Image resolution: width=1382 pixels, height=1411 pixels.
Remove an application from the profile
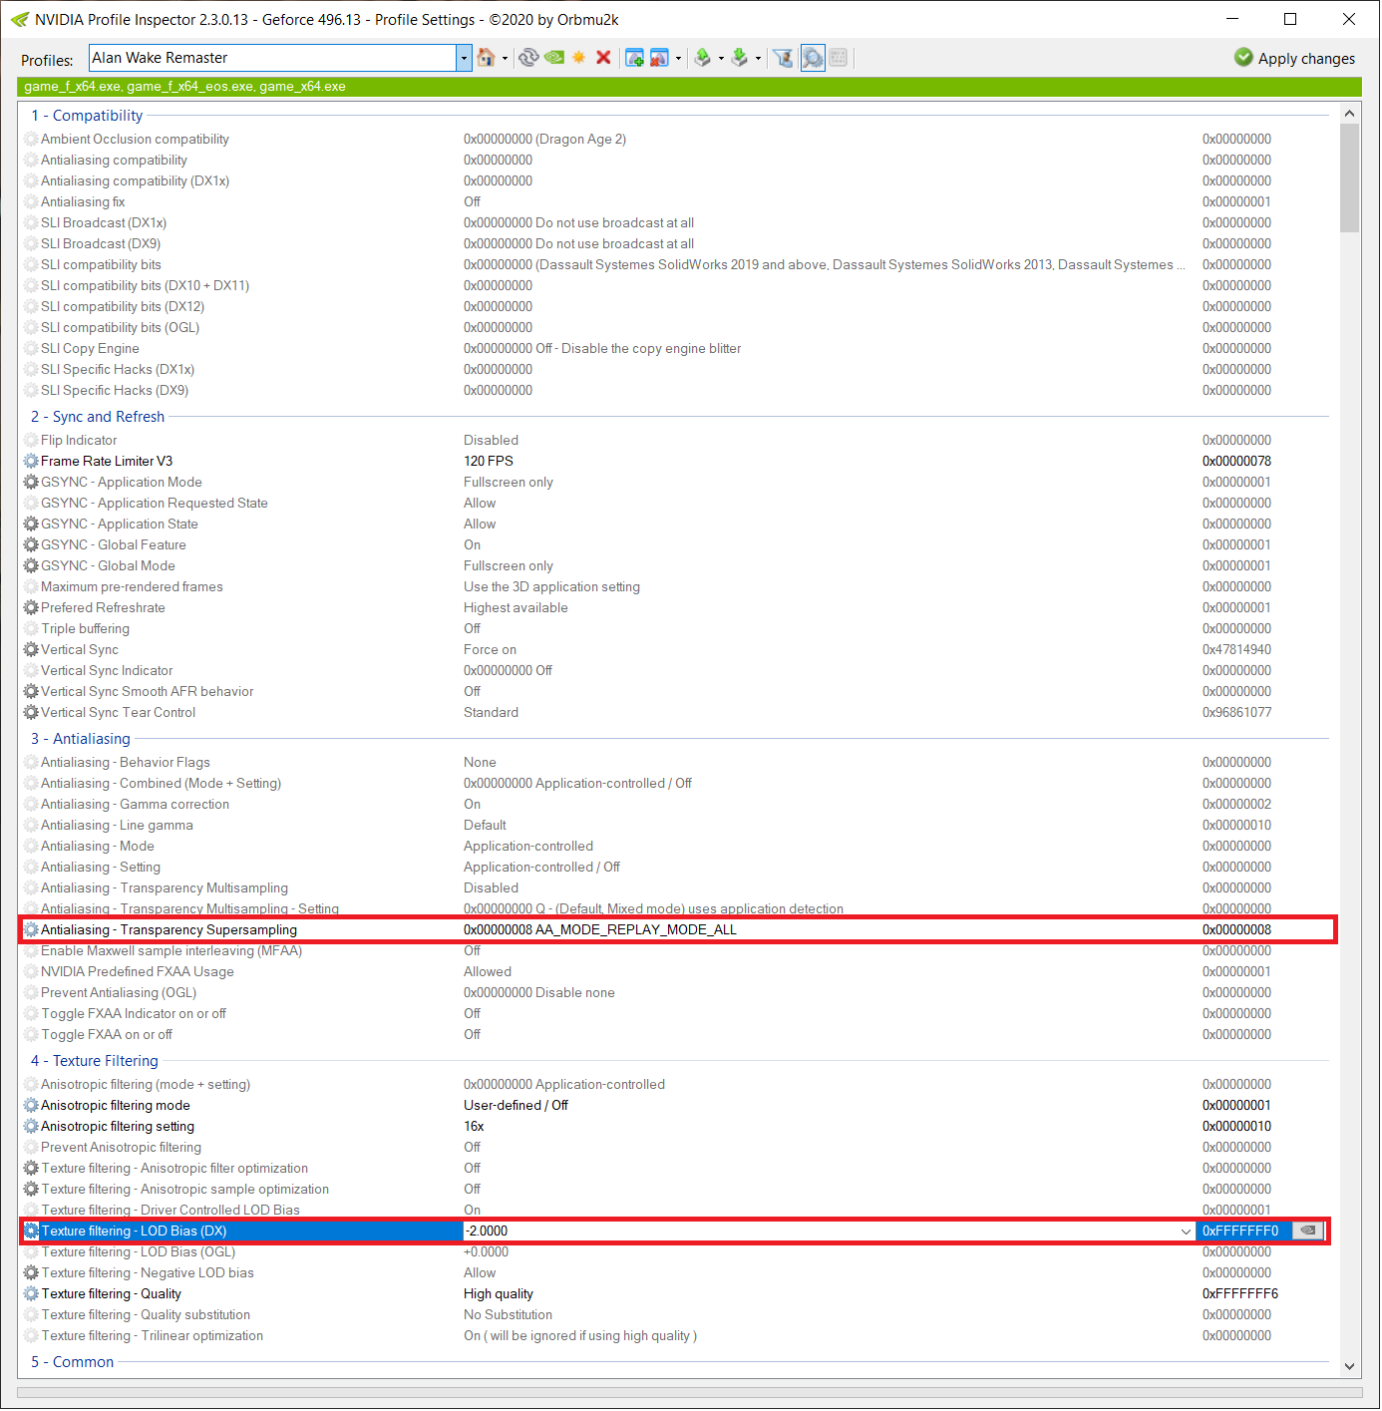click(x=659, y=58)
